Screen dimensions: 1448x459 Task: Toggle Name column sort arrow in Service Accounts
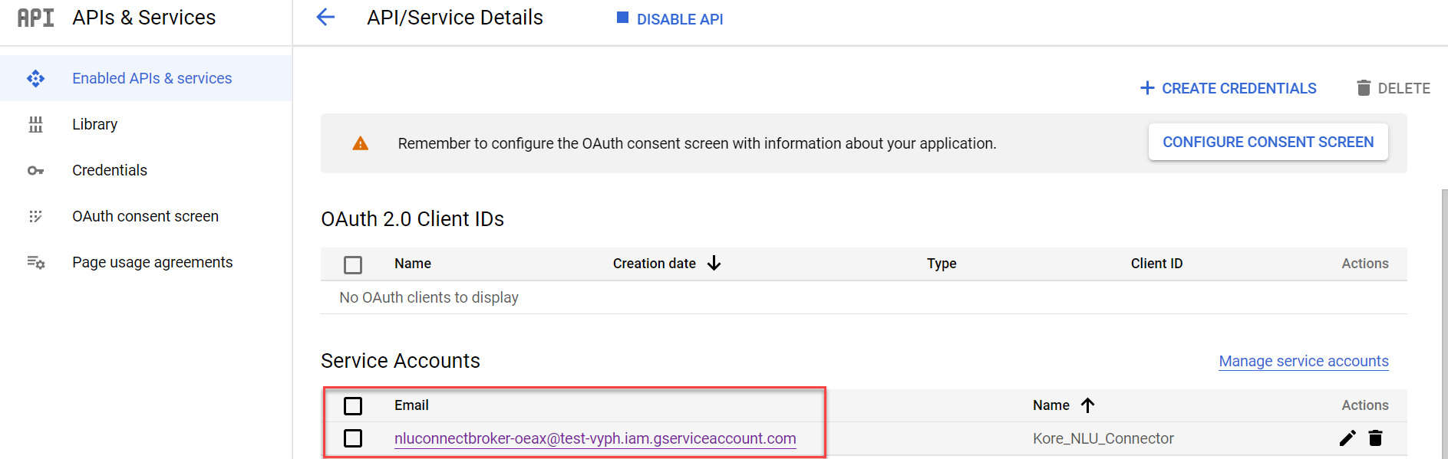[1087, 405]
